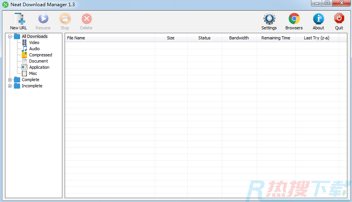Click the Complete folder icon
352x202 pixels.
pyautogui.click(x=17, y=80)
